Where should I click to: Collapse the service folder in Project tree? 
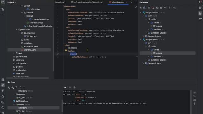[x=22, y=13]
